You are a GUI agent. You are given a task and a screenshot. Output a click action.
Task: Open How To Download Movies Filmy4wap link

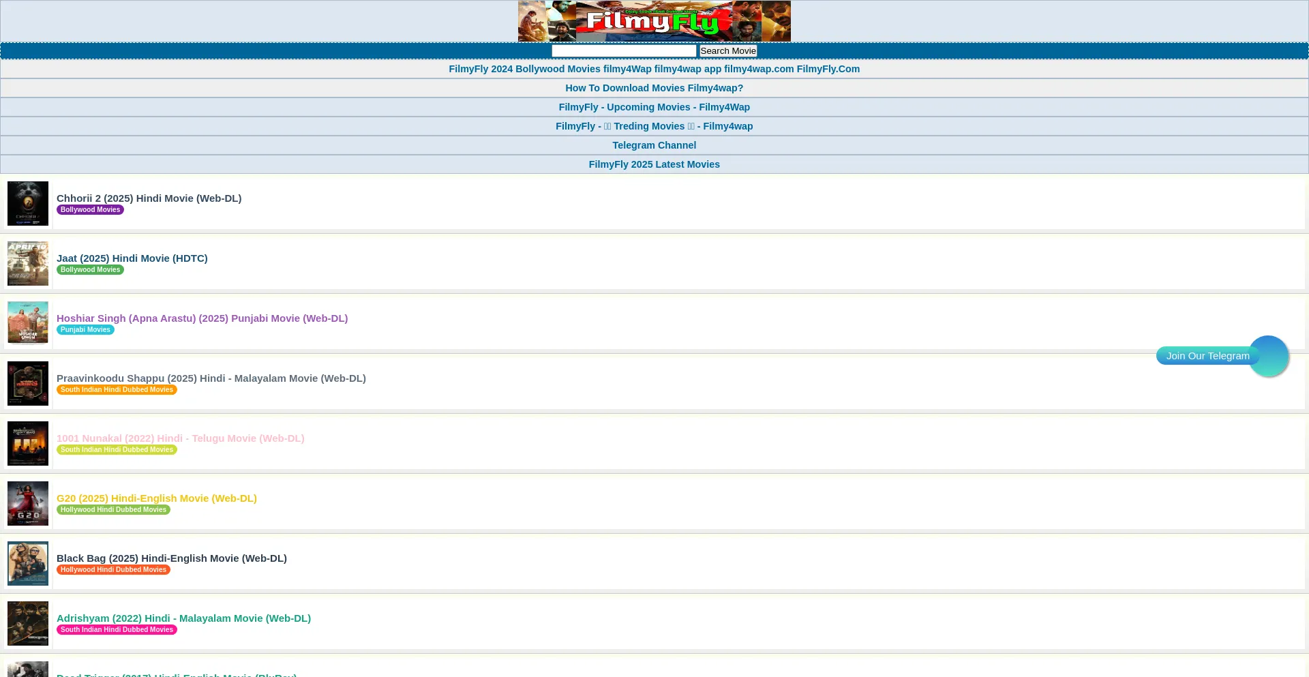tap(654, 88)
